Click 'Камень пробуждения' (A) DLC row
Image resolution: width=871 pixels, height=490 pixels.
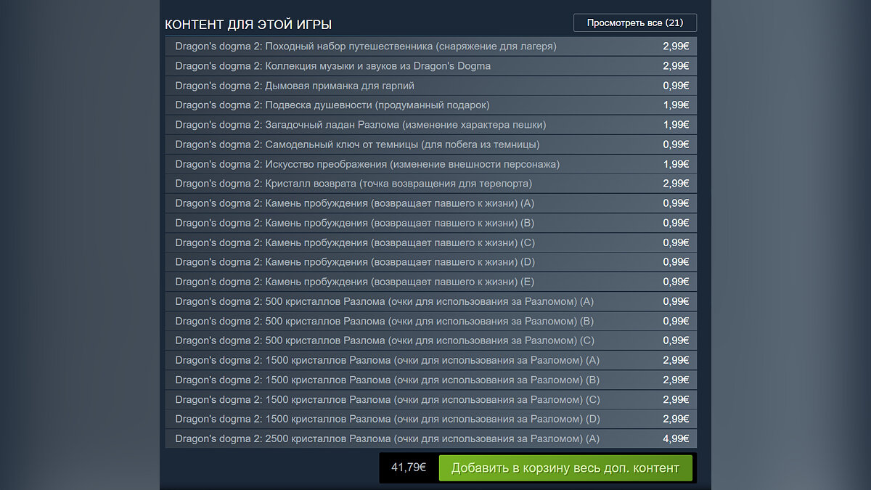click(354, 203)
